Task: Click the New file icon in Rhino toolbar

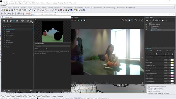Action: click(x=2, y=10)
